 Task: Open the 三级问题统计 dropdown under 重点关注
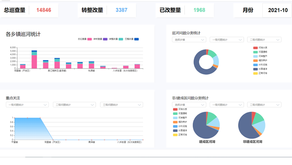(122, 105)
